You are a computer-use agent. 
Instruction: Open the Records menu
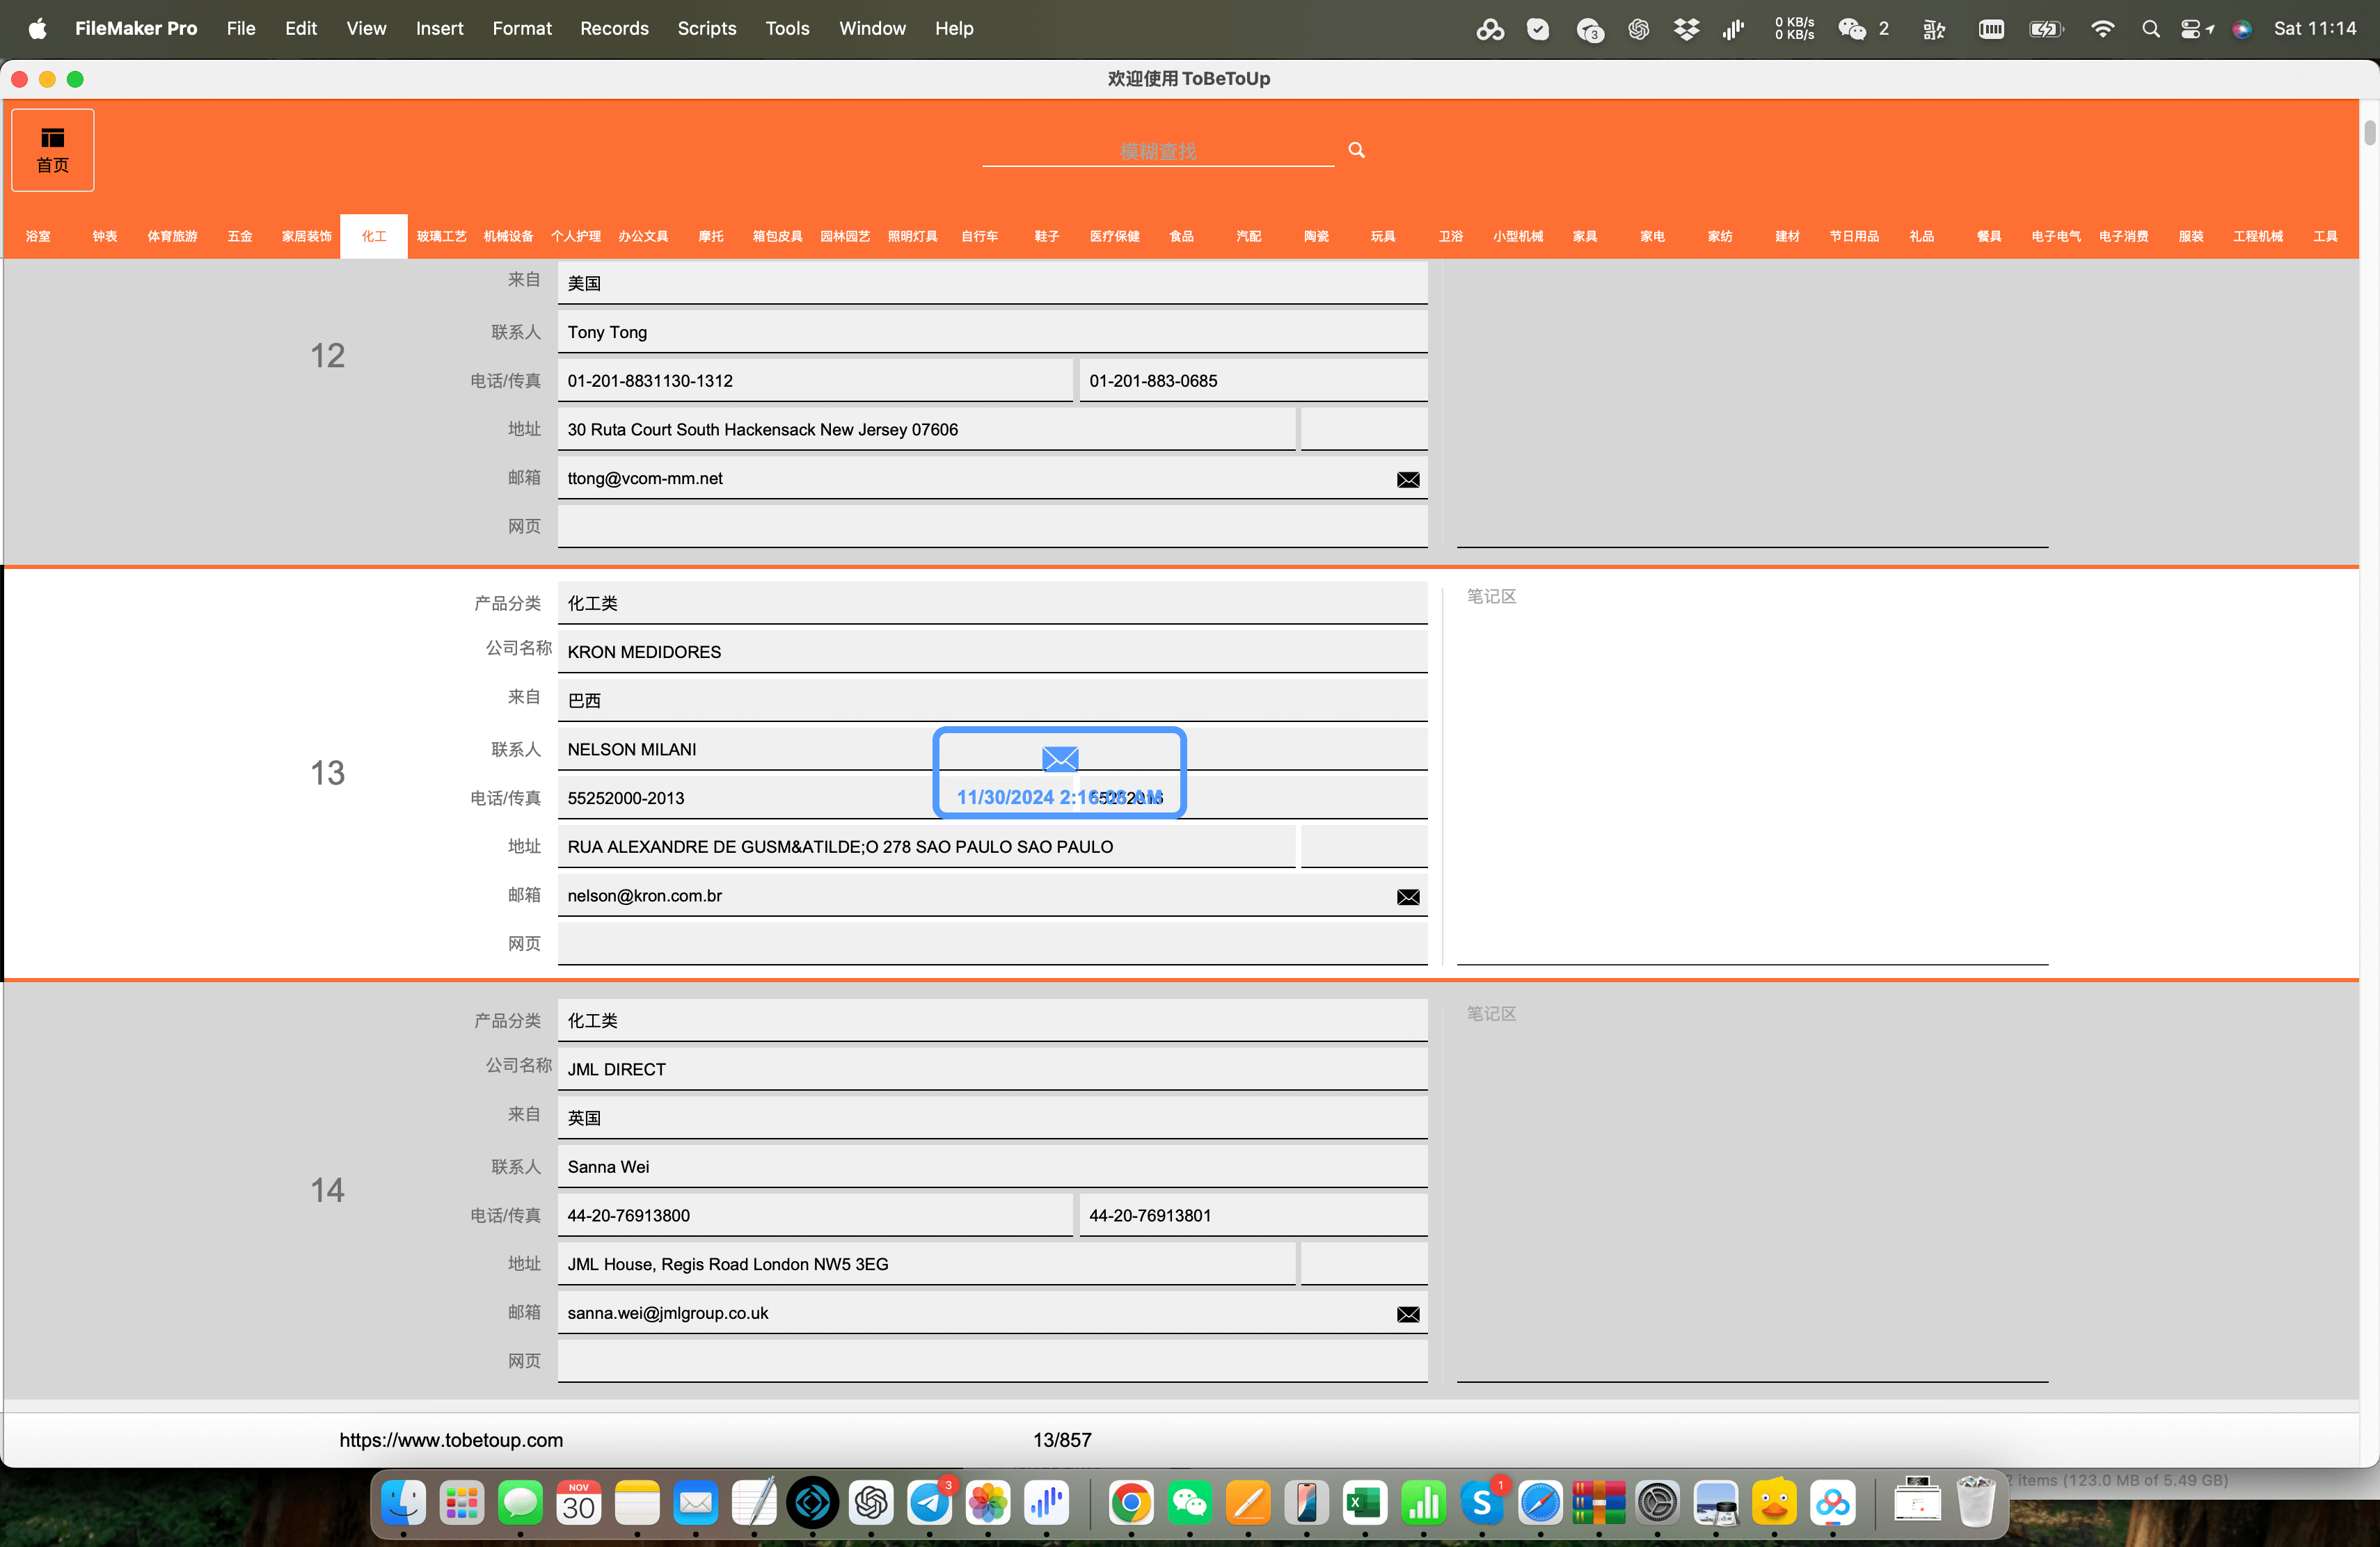click(614, 29)
